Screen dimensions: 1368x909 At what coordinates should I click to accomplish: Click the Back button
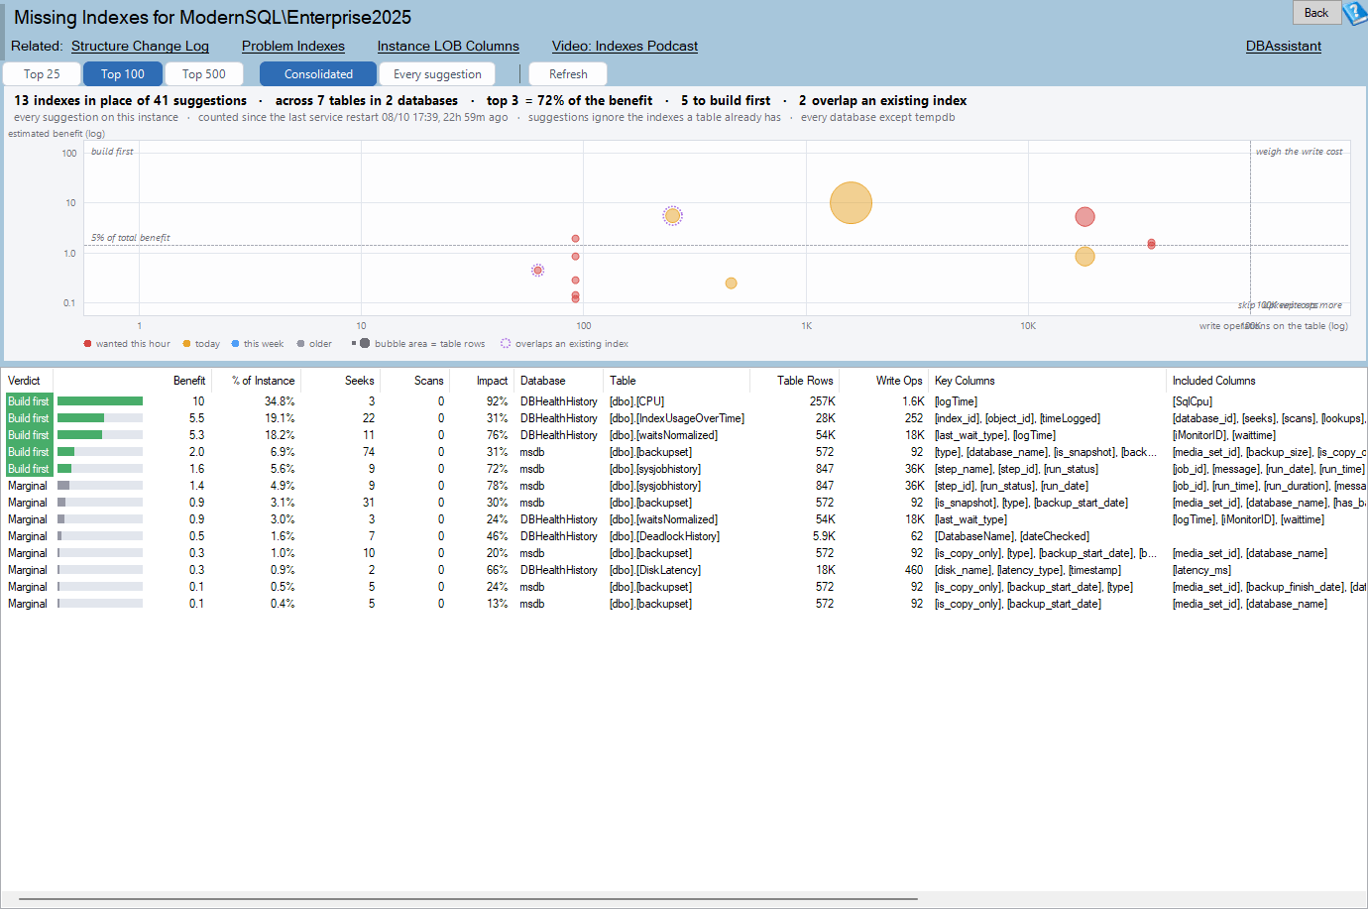click(x=1316, y=13)
